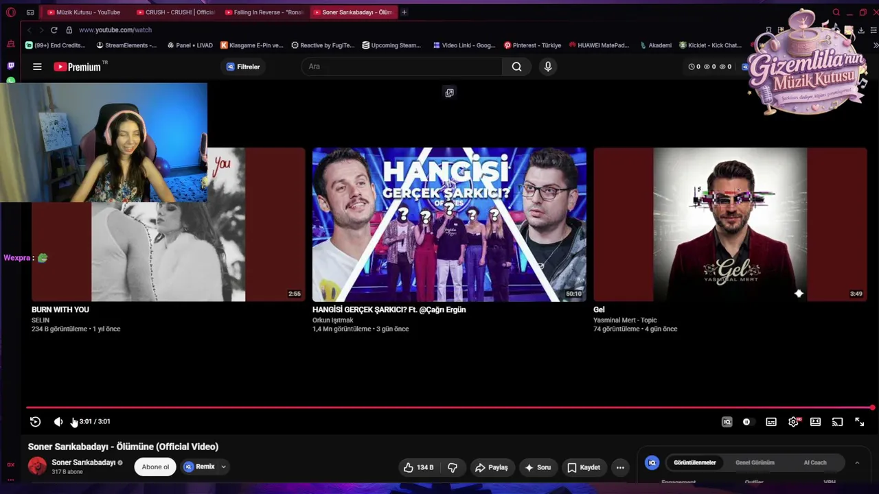The width and height of the screenshot is (879, 494).
Task: Click the Remix button
Action: (x=199, y=467)
